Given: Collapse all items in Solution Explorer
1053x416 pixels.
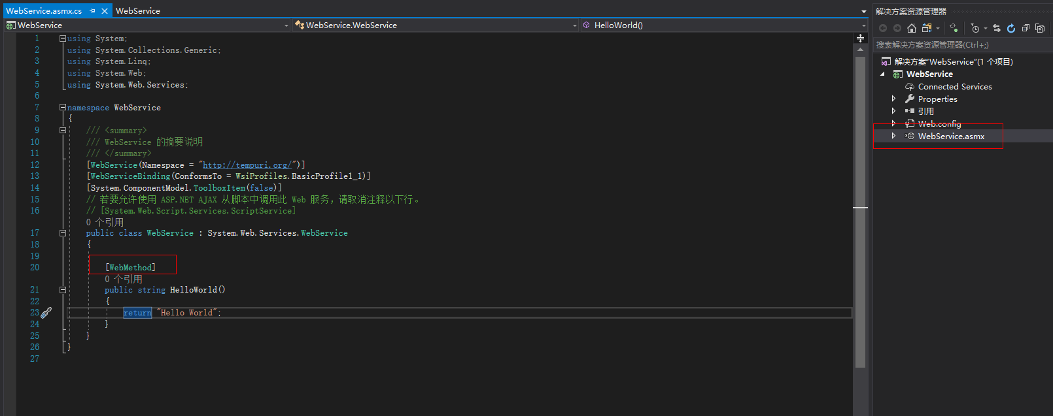Looking at the screenshot, I should [x=1026, y=28].
